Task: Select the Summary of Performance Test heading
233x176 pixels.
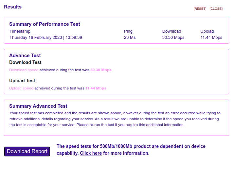Action: (x=45, y=24)
